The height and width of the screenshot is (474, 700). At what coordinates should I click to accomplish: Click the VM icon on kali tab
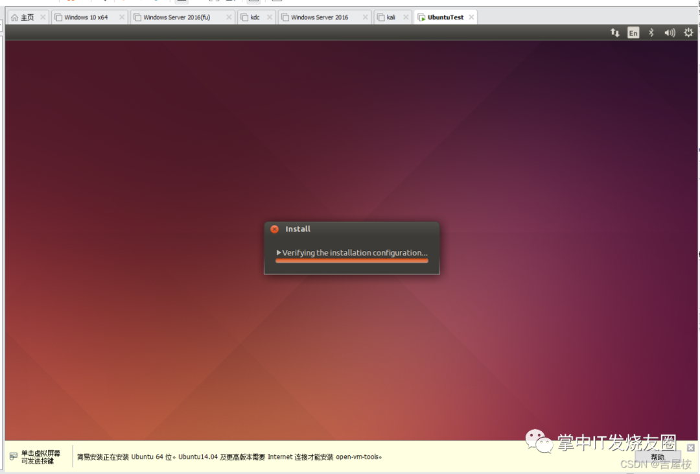(381, 18)
